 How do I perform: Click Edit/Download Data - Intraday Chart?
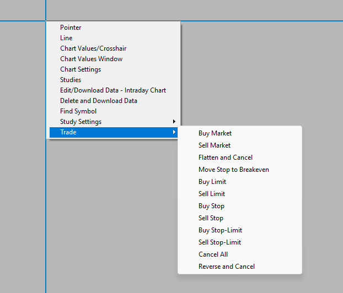113,90
